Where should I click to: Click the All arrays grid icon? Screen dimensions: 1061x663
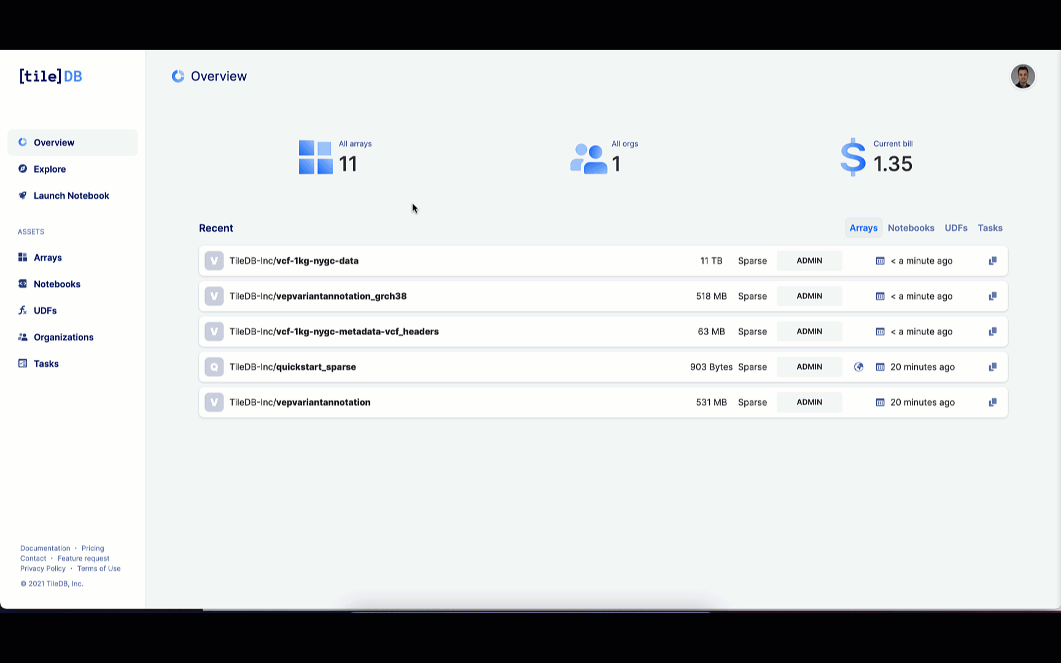coord(316,157)
